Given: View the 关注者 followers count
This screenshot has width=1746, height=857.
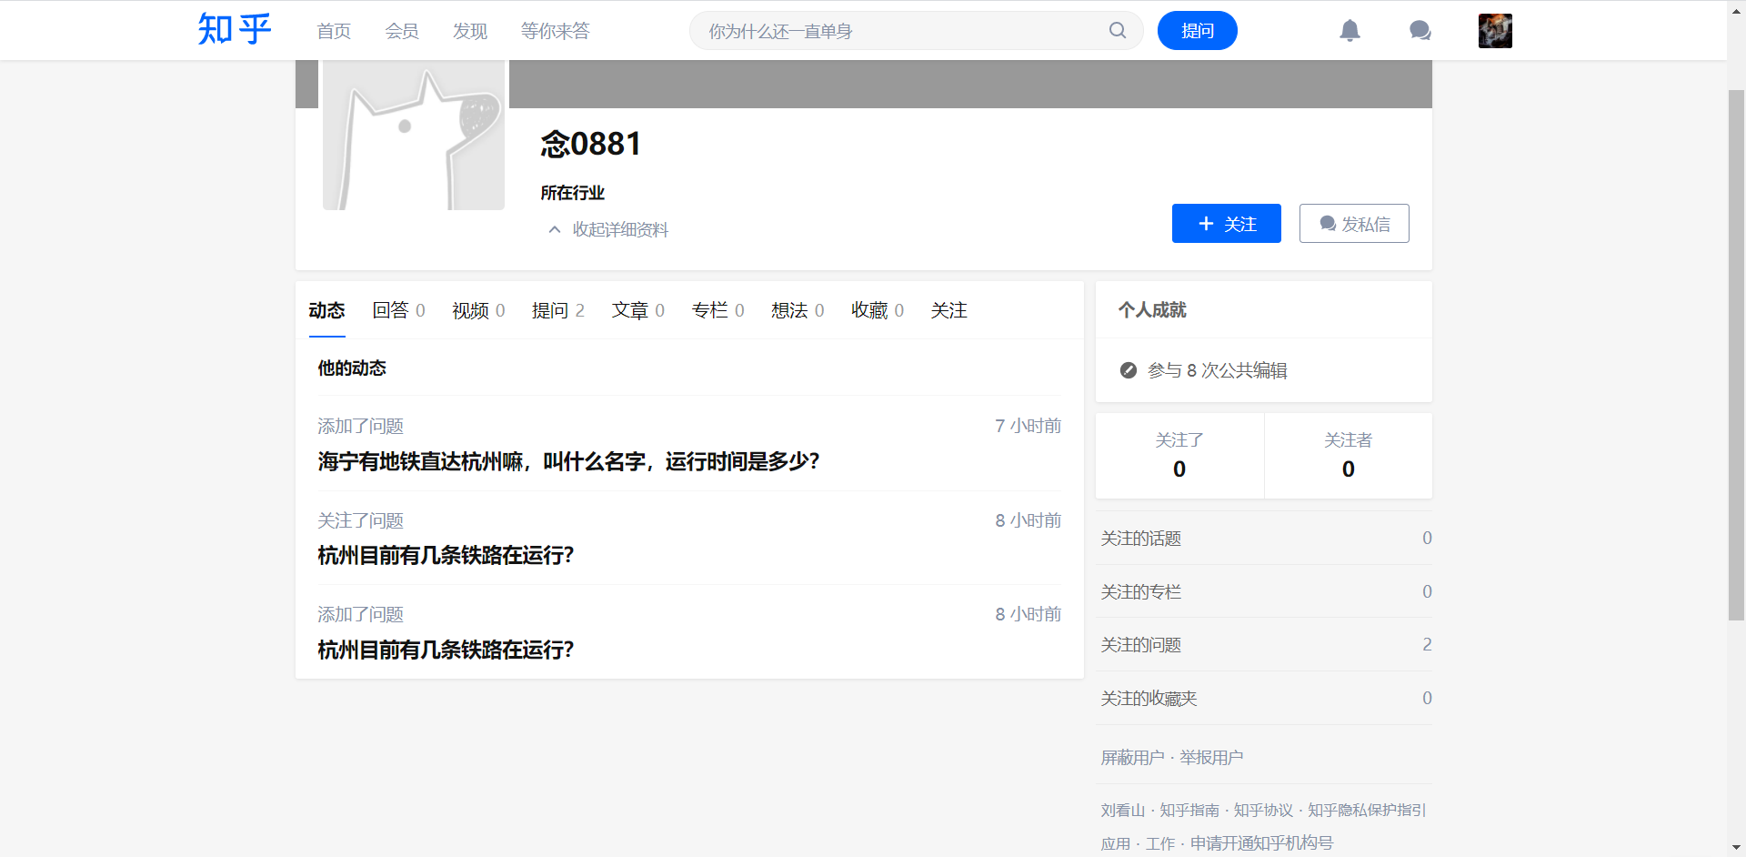Looking at the screenshot, I should point(1348,456).
